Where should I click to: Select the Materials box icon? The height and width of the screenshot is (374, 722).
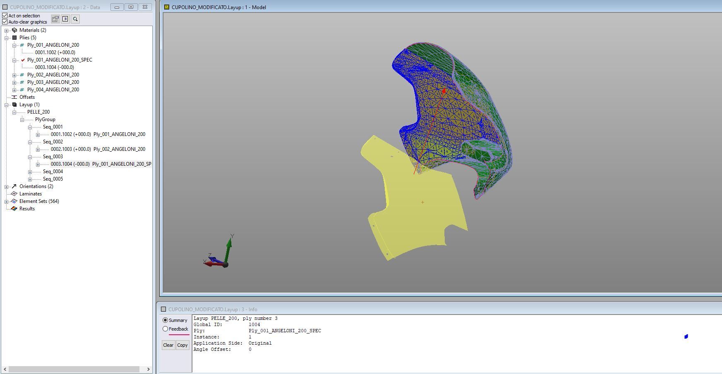point(14,30)
